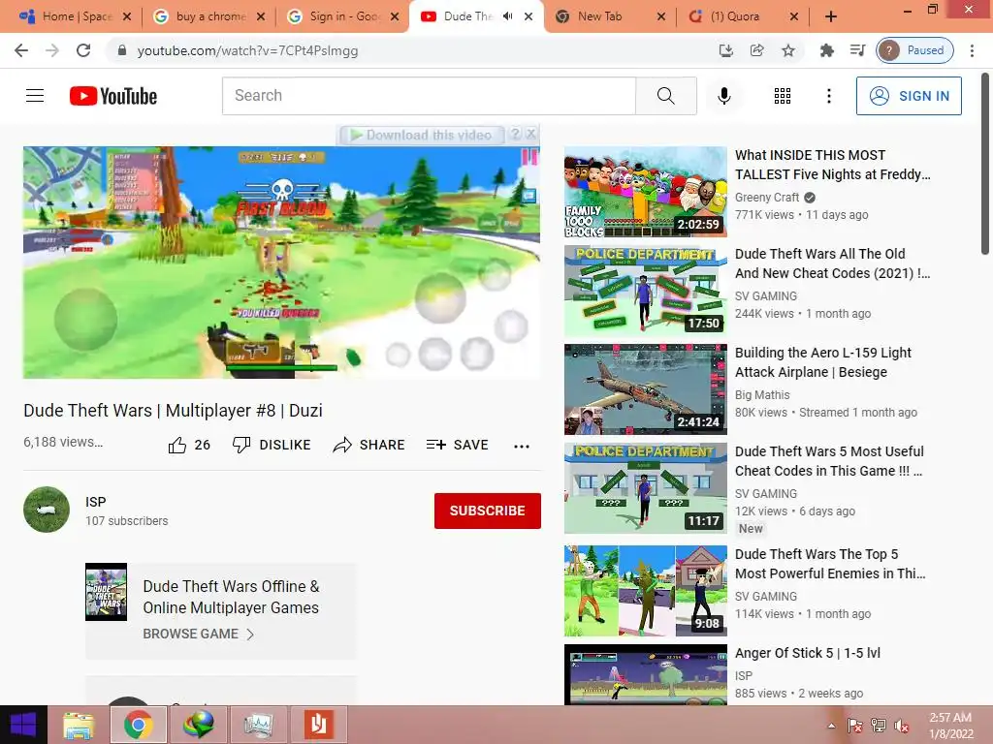Open File Explorer from taskbar
This screenshot has height=744, width=993.
pos(79,725)
